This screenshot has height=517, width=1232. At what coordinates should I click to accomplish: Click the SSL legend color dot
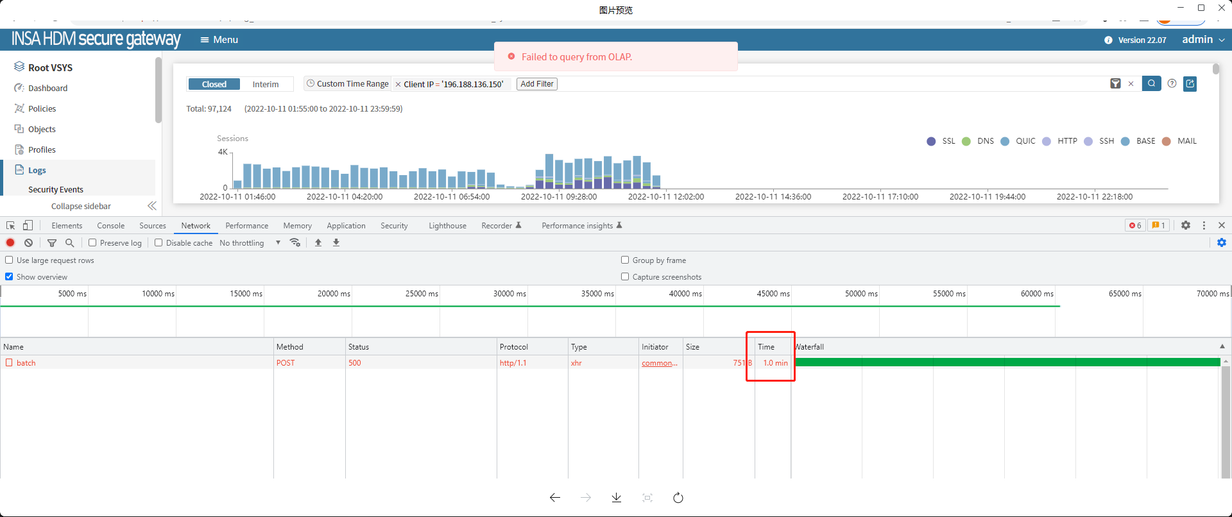click(931, 141)
